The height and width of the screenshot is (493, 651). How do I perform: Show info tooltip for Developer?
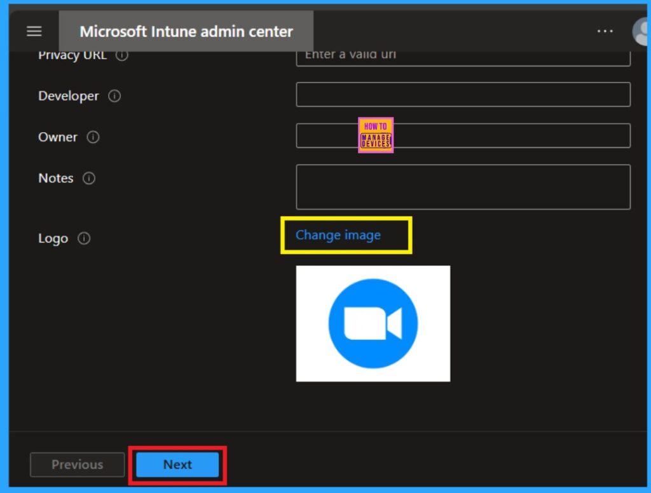tap(114, 96)
